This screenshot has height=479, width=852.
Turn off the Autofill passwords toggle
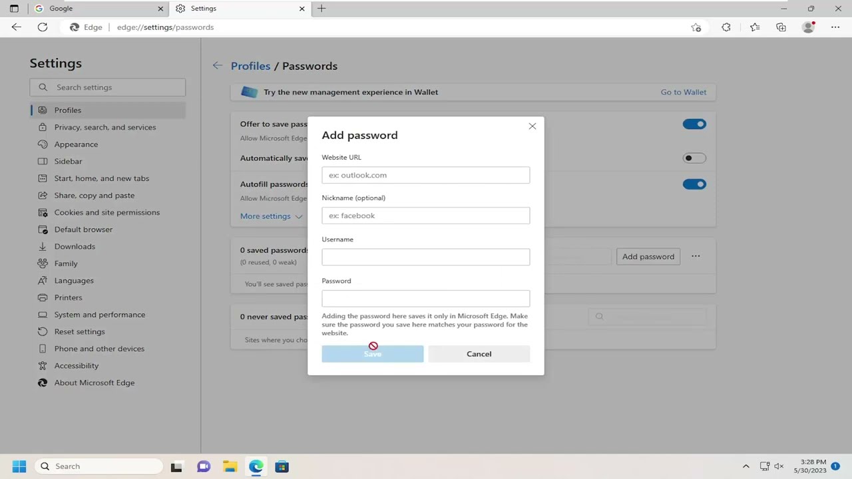point(694,184)
